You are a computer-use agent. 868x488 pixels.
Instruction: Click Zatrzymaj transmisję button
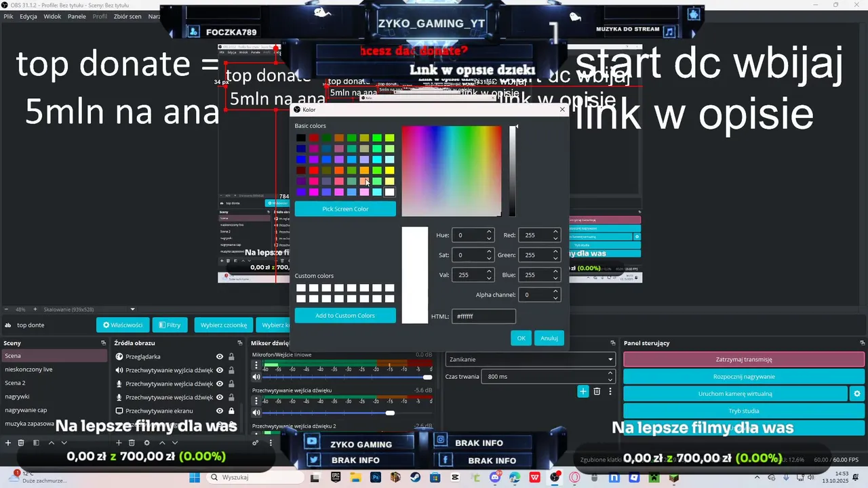744,359
